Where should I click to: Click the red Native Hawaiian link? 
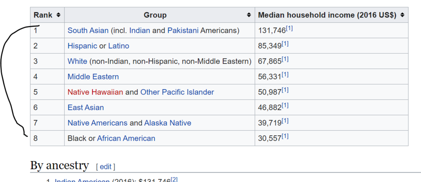pyautogui.click(x=95, y=92)
